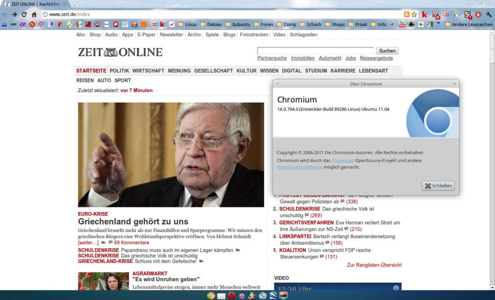Open the Debian bookmarks folder
Viewport: 495px width, 300px height.
click(x=211, y=24)
